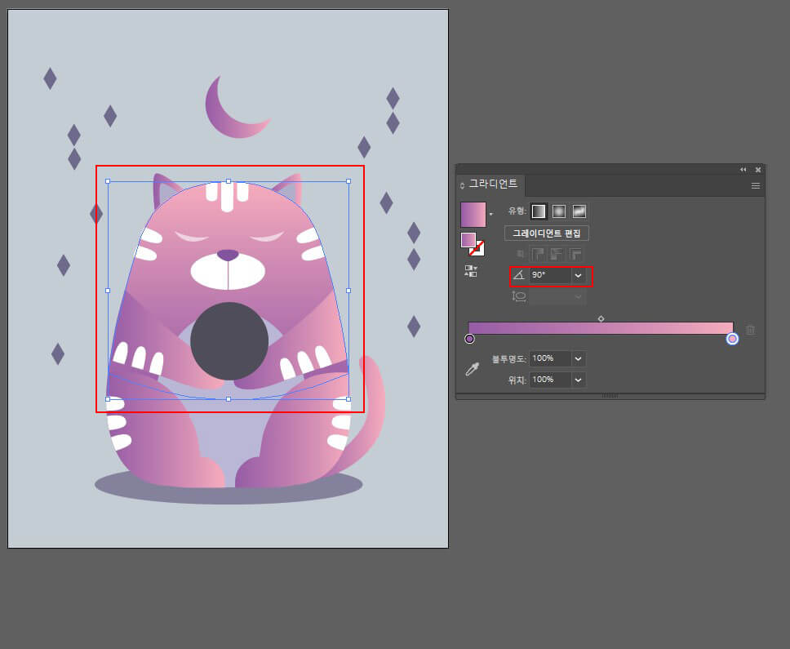Click the 그레이디언트 편집 button

pyautogui.click(x=547, y=233)
